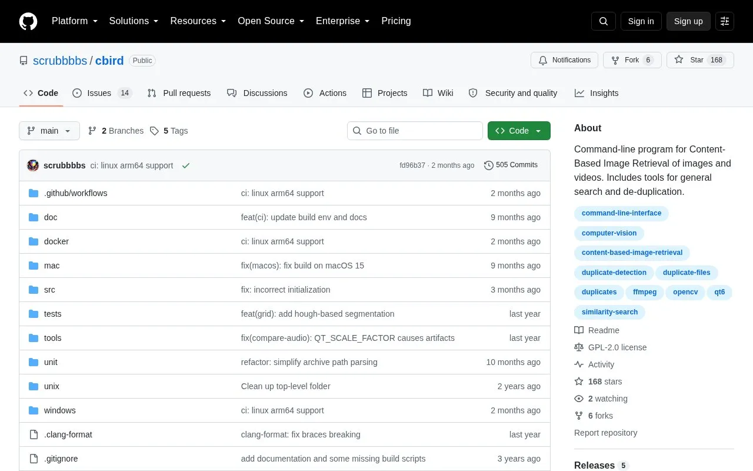753x471 pixels.
Task: Click the .github/workflows folder icon
Action: 34,193
